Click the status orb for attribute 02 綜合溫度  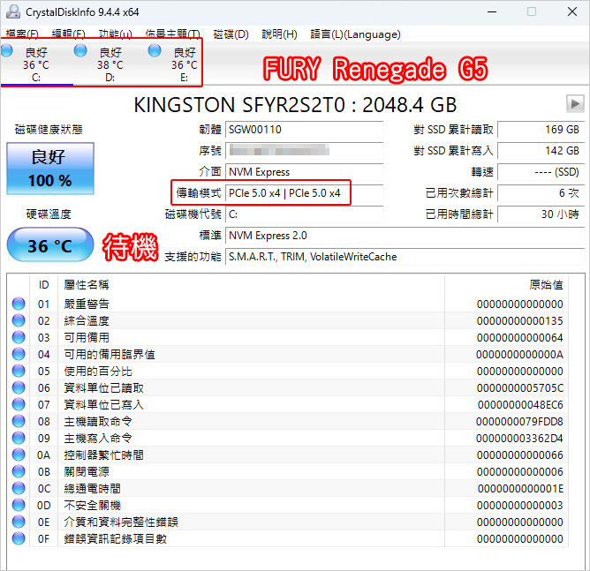click(x=19, y=320)
